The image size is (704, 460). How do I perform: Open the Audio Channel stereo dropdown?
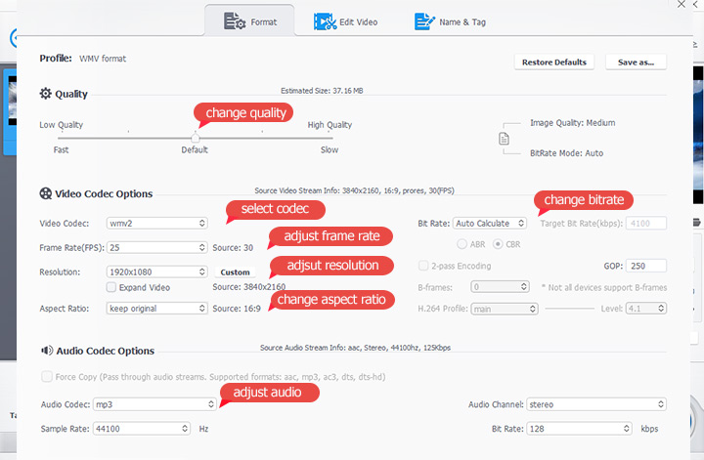596,404
